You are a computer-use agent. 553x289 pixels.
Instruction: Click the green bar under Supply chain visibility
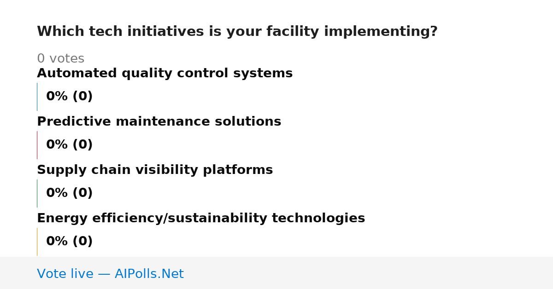(37, 193)
